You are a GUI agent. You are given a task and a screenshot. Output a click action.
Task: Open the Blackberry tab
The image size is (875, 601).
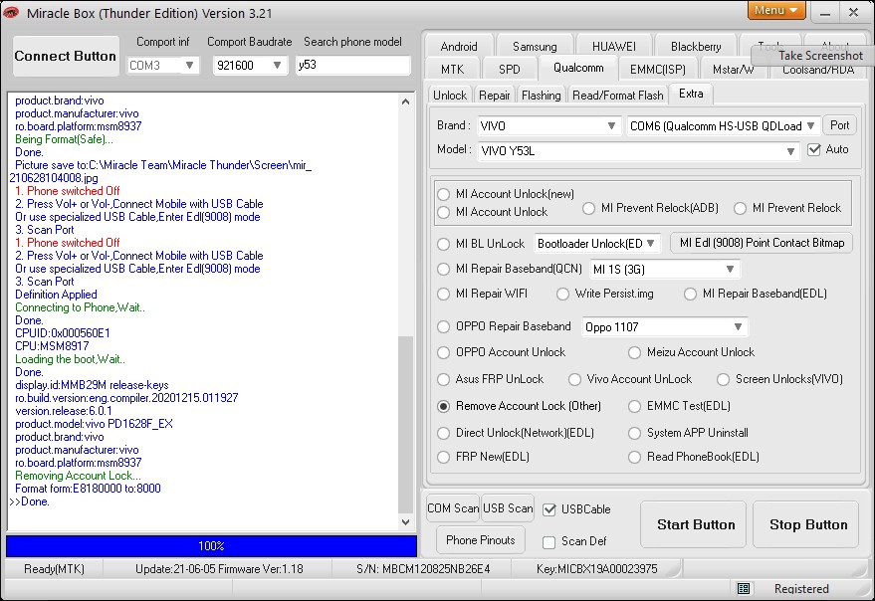click(696, 47)
